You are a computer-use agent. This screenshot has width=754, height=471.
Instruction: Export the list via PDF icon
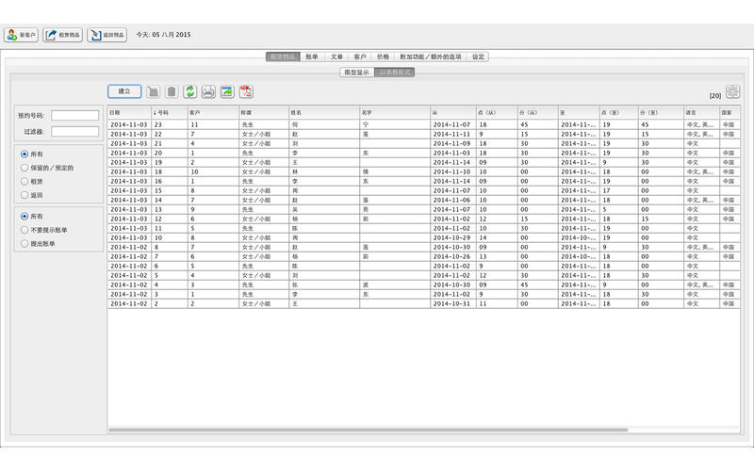246,91
